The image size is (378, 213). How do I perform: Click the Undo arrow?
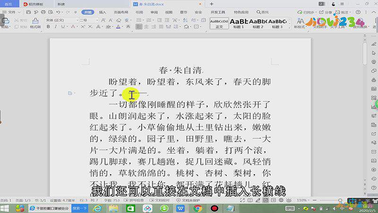[x=58, y=12]
